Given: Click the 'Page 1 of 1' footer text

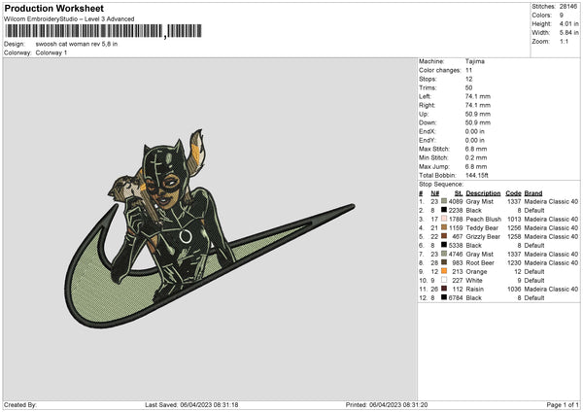Looking at the screenshot, I should (563, 404).
